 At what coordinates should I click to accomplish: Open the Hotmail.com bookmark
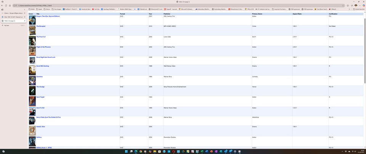[x=142, y=9]
